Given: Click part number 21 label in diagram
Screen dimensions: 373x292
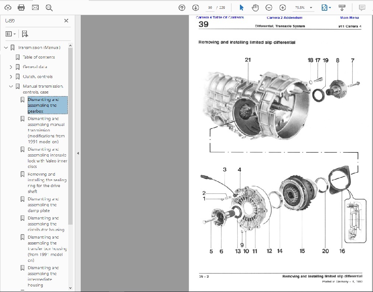Looking at the screenshot, I should point(248,60).
